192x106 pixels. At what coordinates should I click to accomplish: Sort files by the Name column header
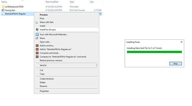4,2
